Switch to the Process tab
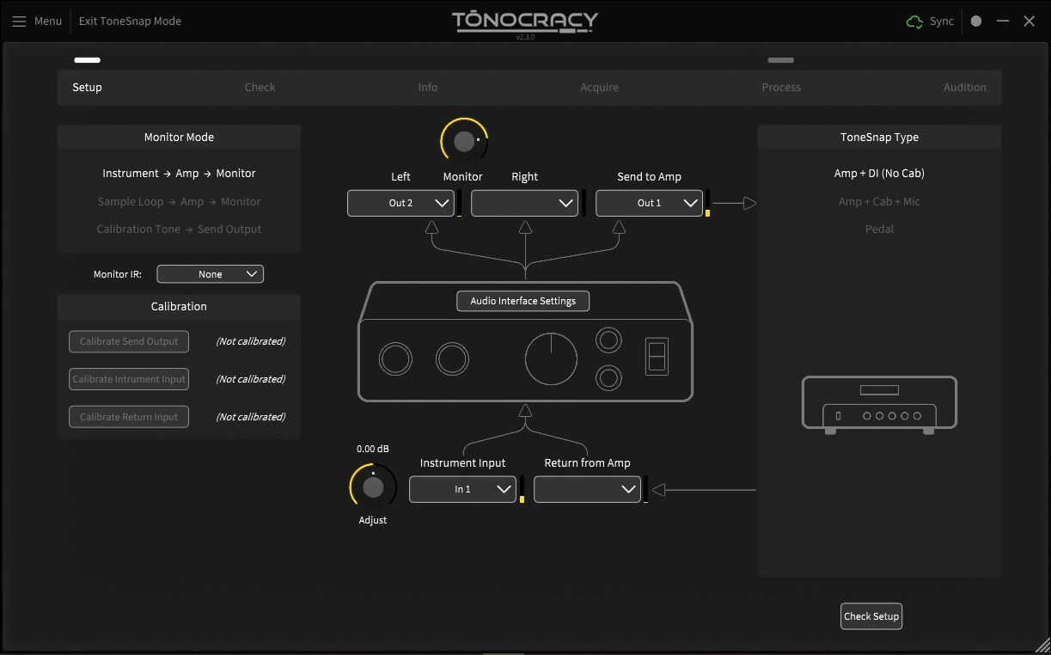 [781, 87]
